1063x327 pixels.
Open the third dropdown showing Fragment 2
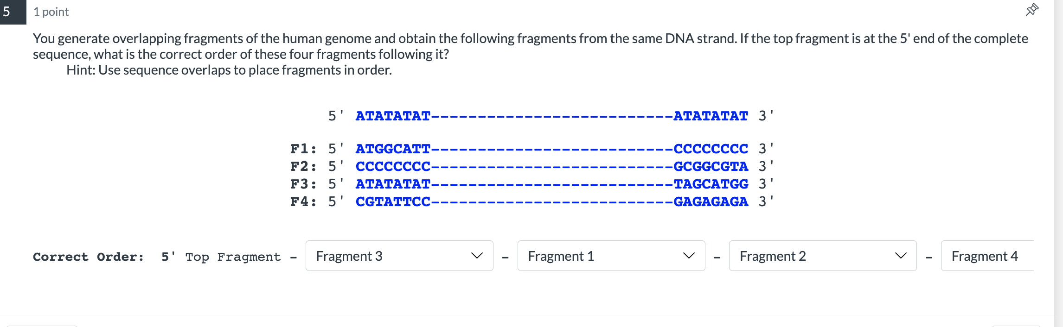coord(823,256)
